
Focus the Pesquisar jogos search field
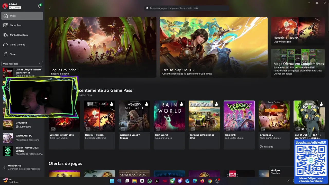tap(187, 8)
